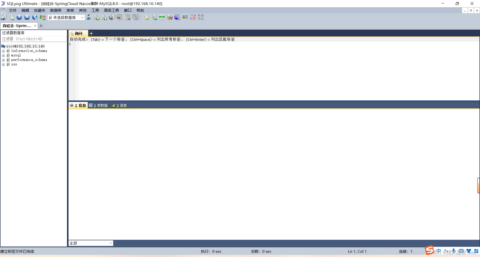Screen dimensions: 480x257
Task: Click the single grayed table grid icon
Action: tap(127, 17)
